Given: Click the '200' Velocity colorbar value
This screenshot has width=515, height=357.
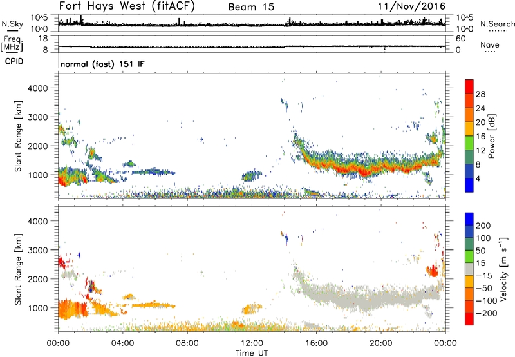Looking at the screenshot, I should 483,226.
